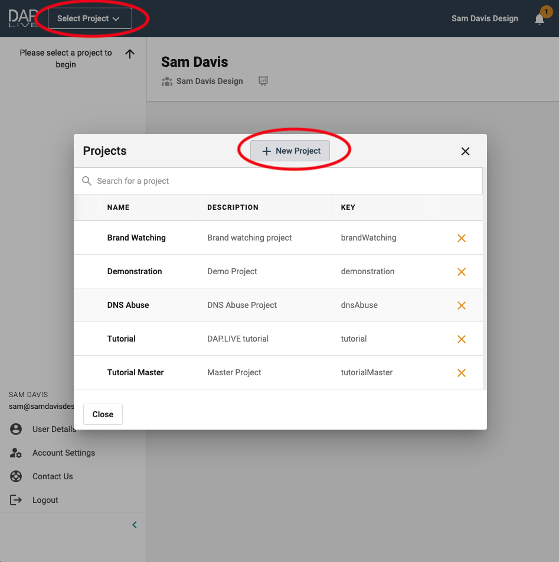Click the presentation icon under Sam Davis

click(263, 82)
